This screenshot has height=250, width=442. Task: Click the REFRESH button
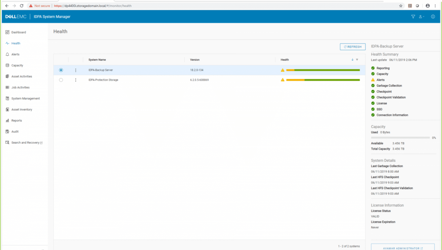point(352,47)
